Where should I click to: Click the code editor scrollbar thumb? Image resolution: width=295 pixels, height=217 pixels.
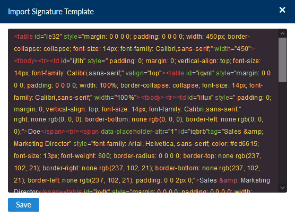(x=282, y=60)
